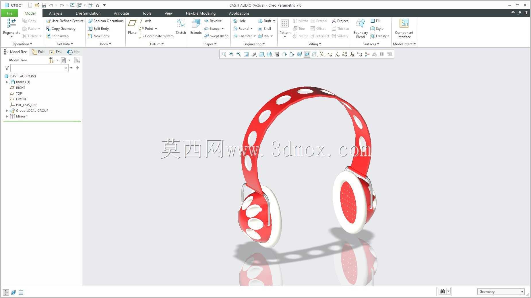531x298 pixels.
Task: Create a datum Plane
Action: 132,27
